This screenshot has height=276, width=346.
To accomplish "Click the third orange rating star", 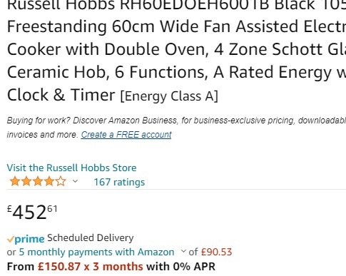I will tap(38, 181).
